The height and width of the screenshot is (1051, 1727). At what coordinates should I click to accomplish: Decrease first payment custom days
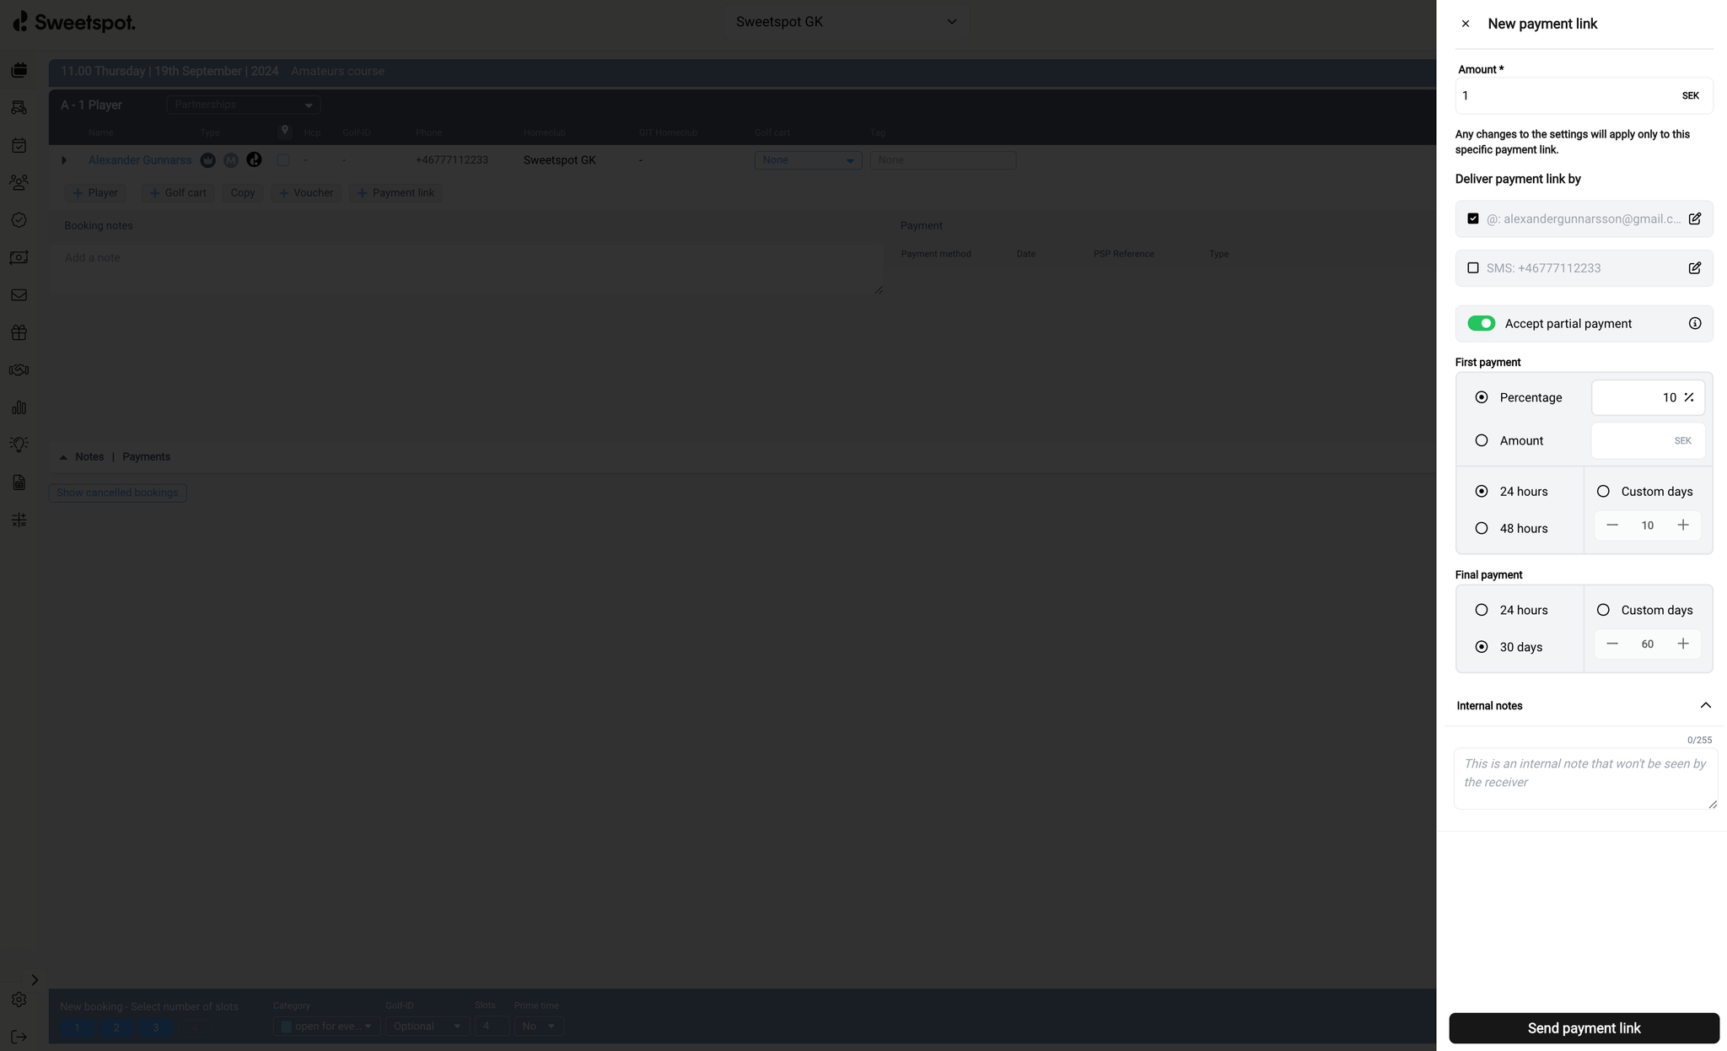click(1611, 525)
